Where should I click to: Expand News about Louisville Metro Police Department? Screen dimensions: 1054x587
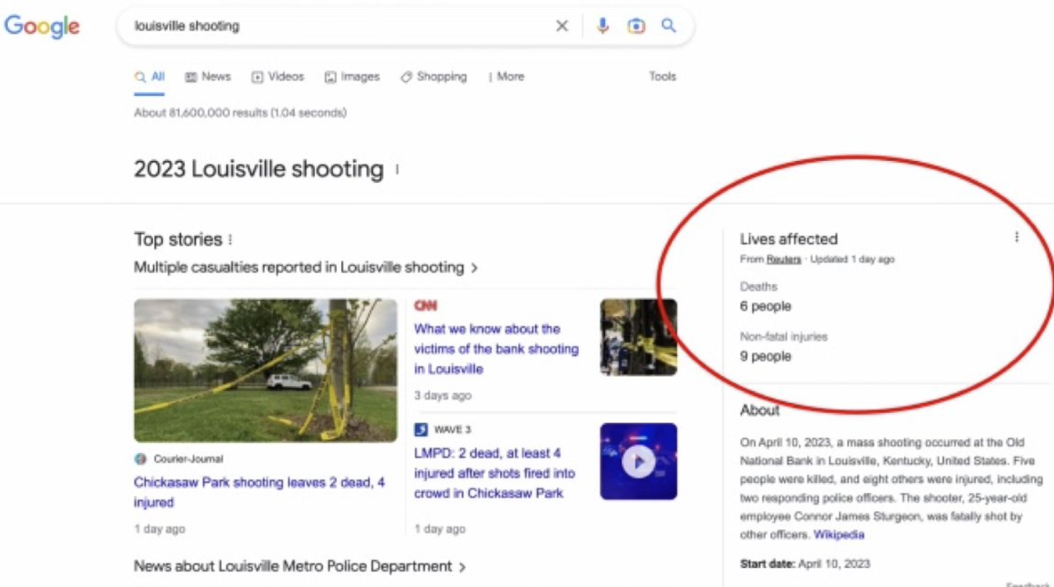pos(300,566)
